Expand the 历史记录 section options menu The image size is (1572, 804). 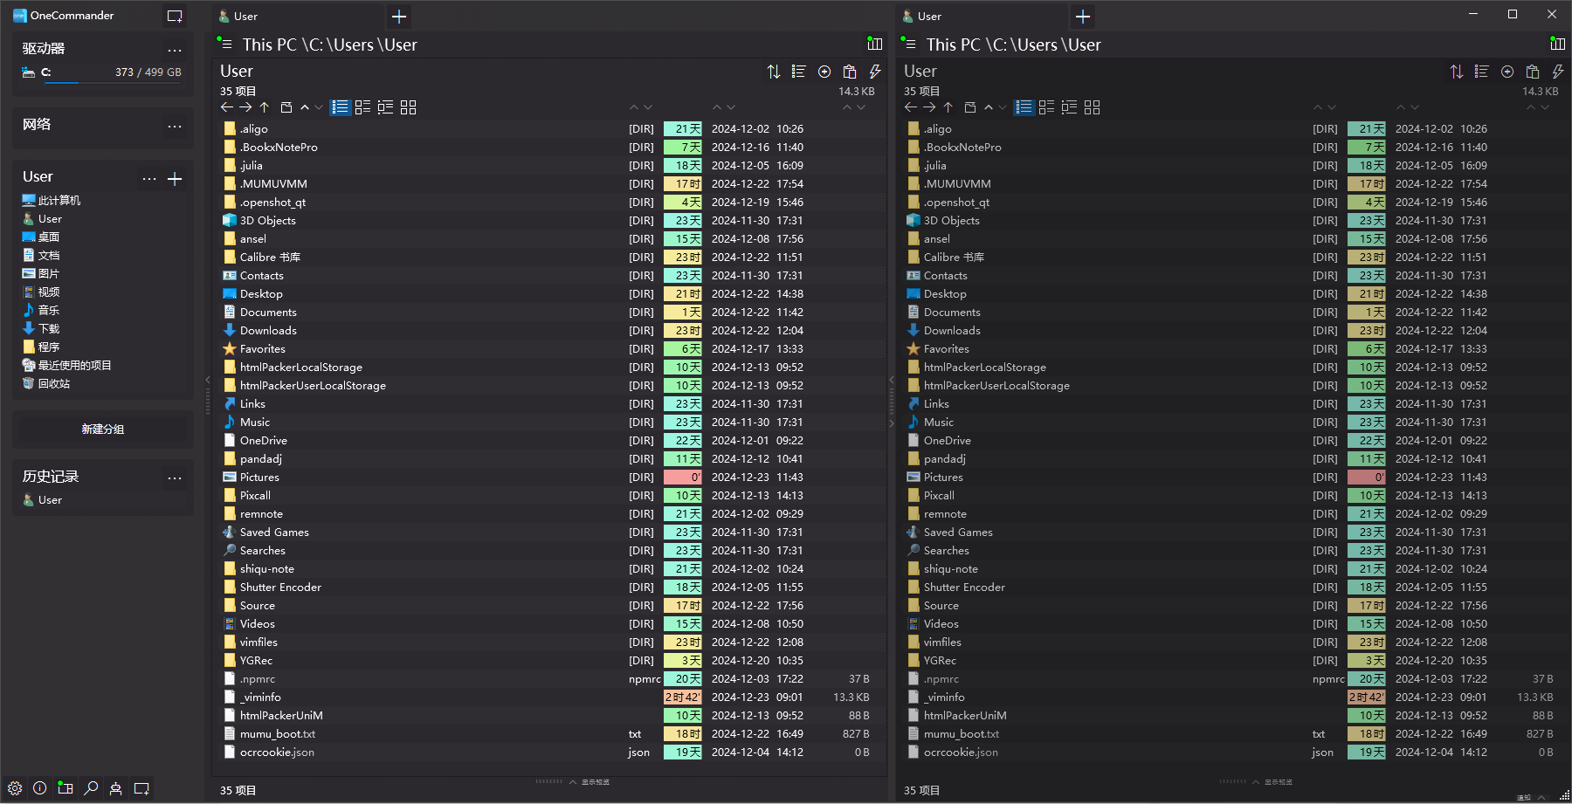tap(175, 478)
